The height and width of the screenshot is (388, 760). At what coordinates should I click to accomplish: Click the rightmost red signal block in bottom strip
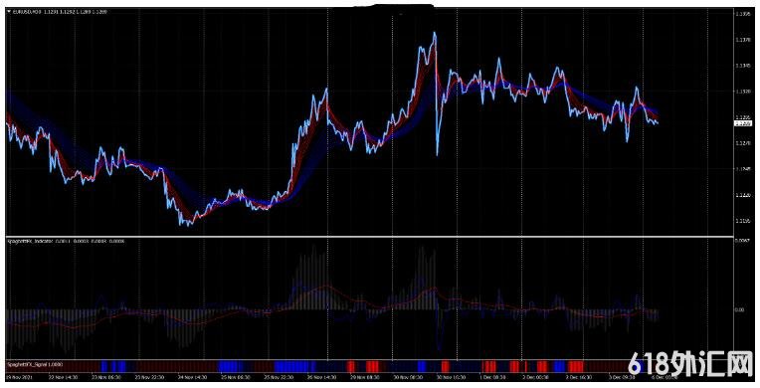[x=576, y=366]
